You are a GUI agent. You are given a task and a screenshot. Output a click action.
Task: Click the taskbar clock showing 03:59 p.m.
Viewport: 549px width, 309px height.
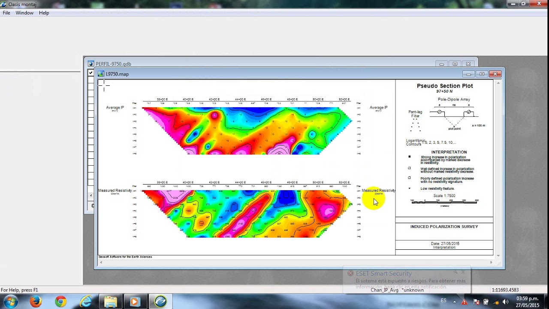528,302
